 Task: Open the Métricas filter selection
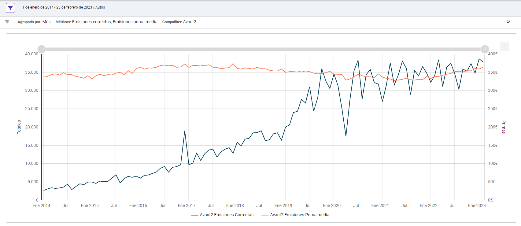tap(106, 22)
